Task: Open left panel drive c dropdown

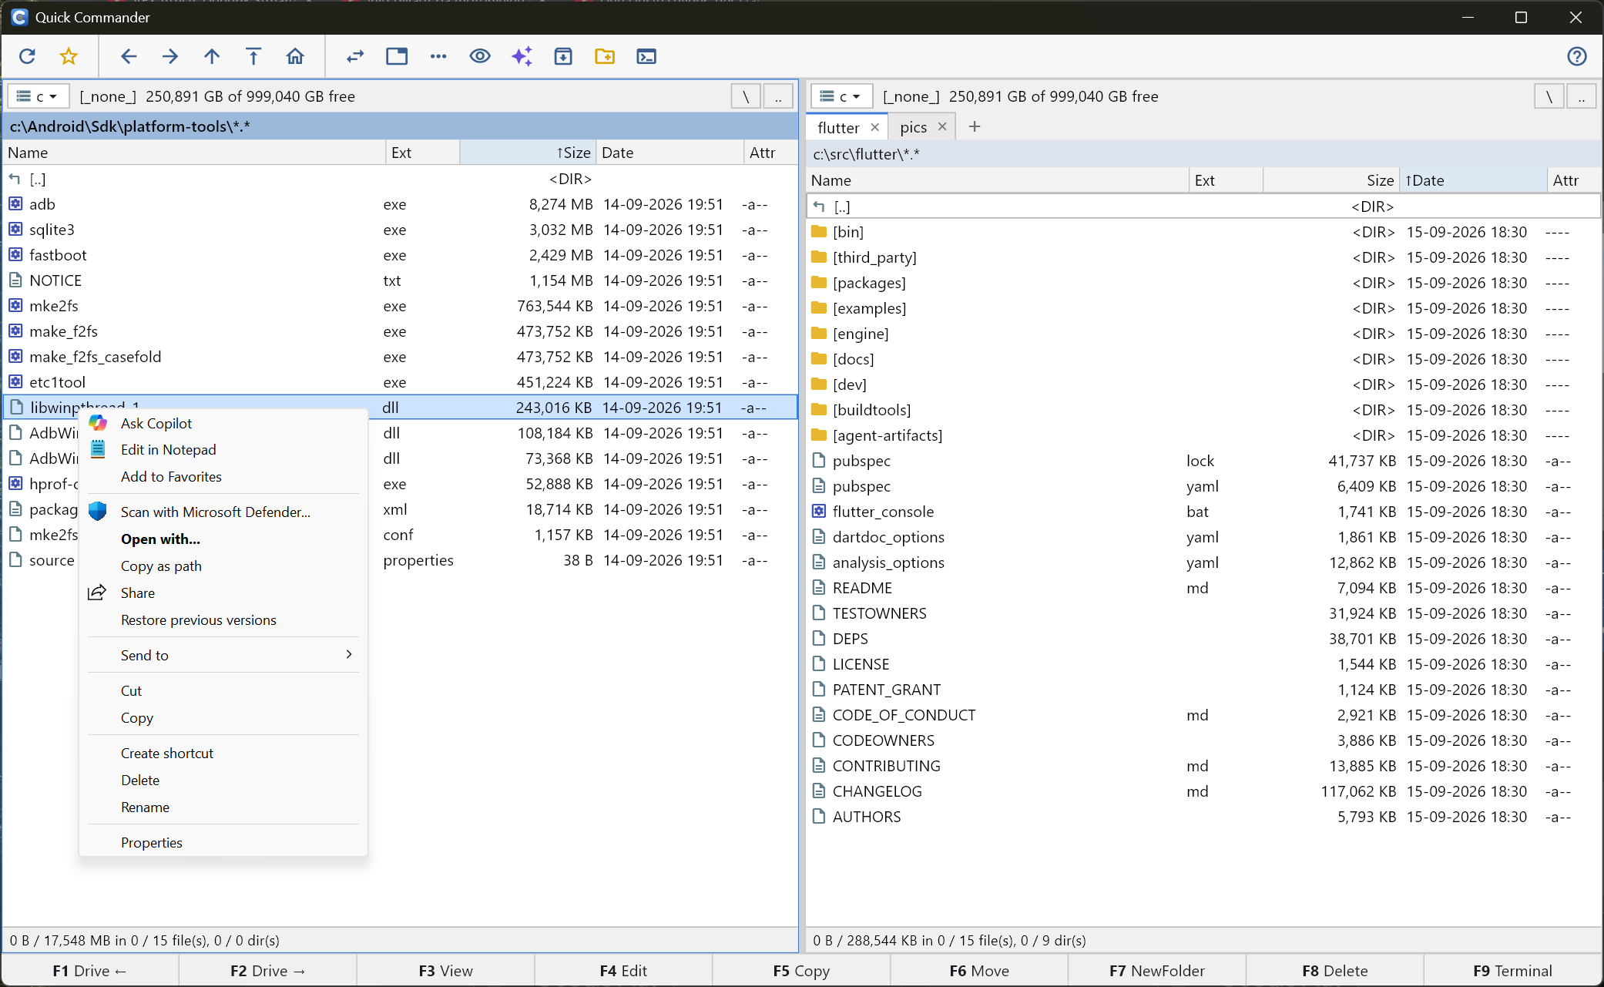Action: click(x=39, y=96)
